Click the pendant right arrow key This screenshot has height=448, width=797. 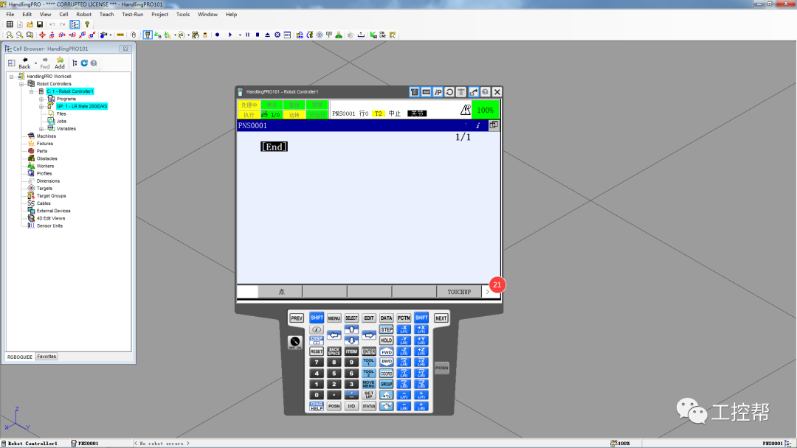click(x=369, y=335)
